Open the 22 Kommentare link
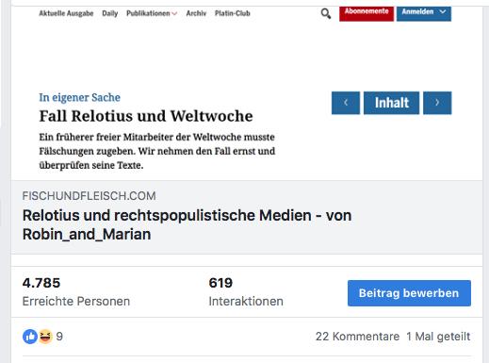 click(x=357, y=337)
